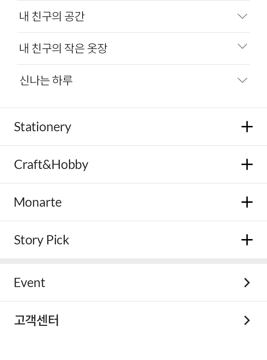Expand the 내 친구의 공간 chevron
This screenshot has height=360, width=267.
click(242, 16)
